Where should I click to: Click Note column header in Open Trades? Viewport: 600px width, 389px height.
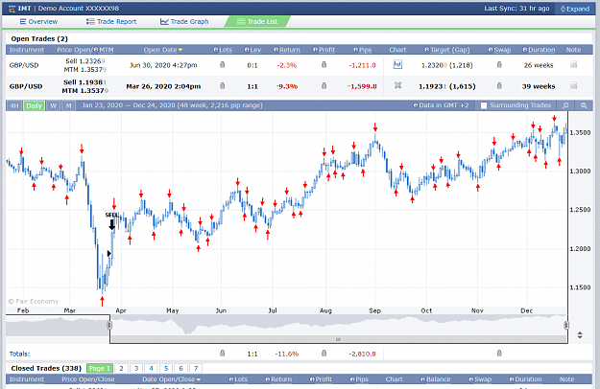click(x=573, y=50)
